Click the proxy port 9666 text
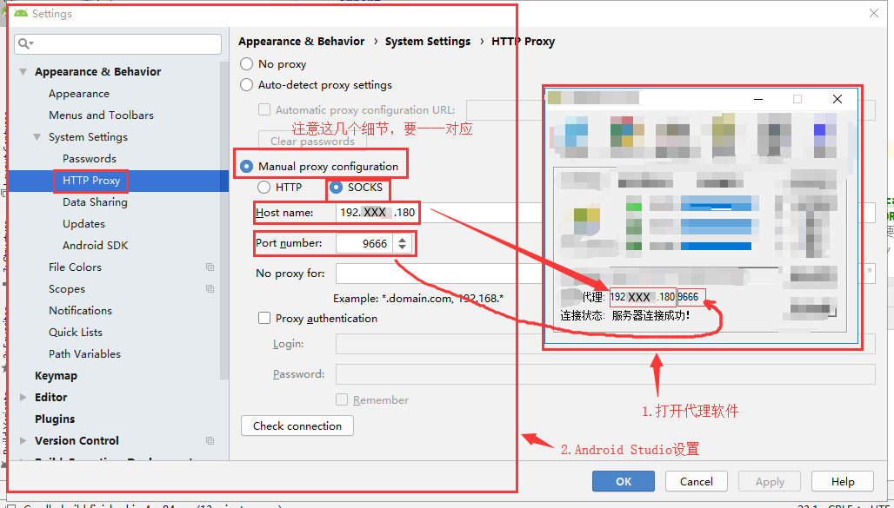Screen dimensions: 894x508 point(688,297)
